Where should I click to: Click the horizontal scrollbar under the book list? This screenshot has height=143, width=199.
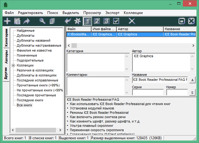pos(131,45)
